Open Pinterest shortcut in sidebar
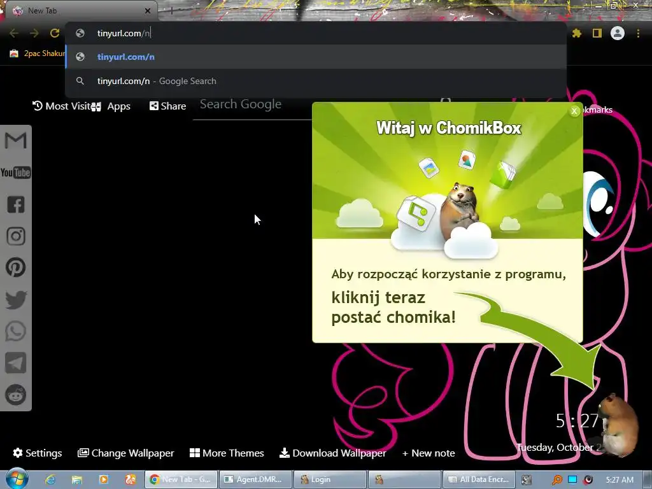652x489 pixels. [x=16, y=267]
